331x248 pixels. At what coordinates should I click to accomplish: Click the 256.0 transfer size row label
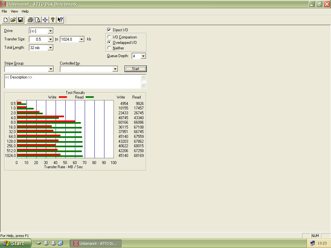(11, 146)
